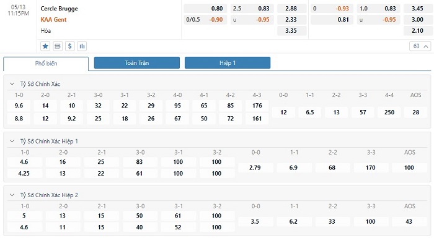Screen dimensions: 434x238
Task: Bet correct score 3-1 at 22
Action: point(125,106)
